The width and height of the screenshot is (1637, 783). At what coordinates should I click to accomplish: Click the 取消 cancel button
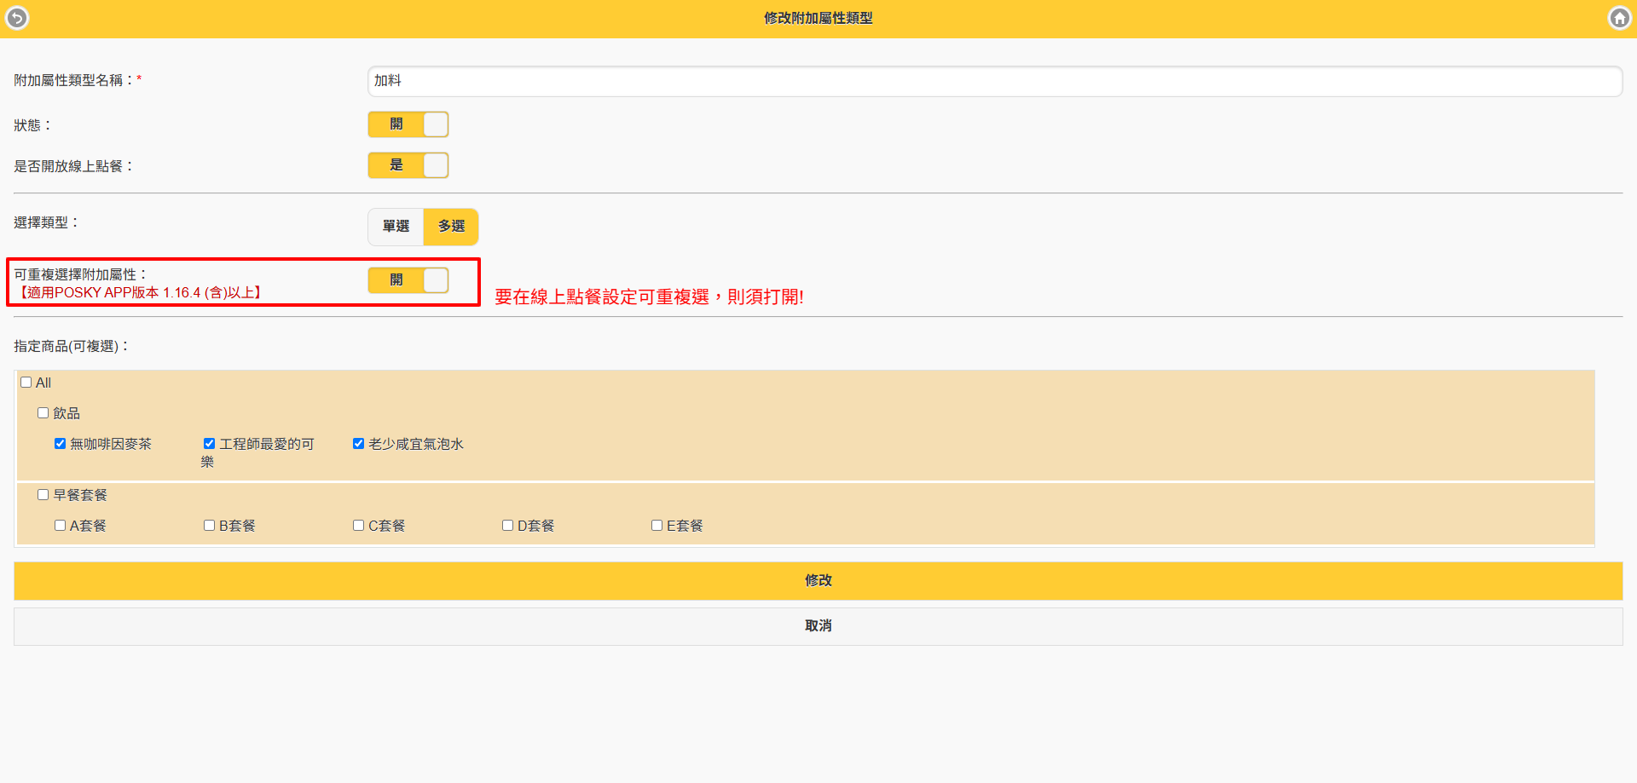tap(818, 626)
